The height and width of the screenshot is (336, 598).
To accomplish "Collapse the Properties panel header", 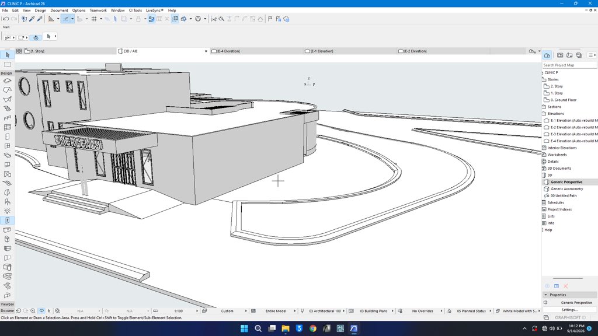I will (570, 295).
